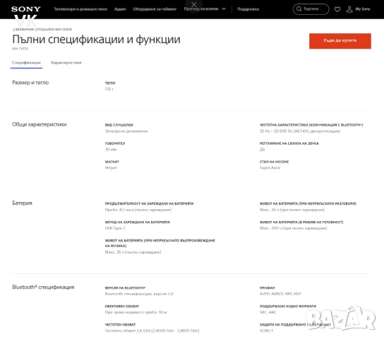Image resolution: width=384 pixels, height=339 pixels.
Task: Select the Спецификации tab
Action: pos(26,63)
